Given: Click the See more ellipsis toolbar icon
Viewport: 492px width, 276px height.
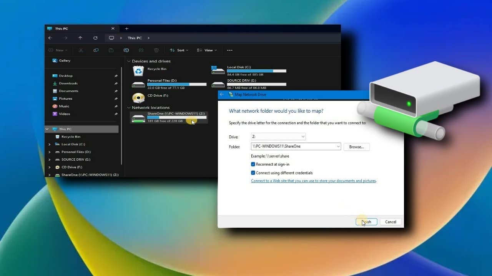Looking at the screenshot, I should click(230, 50).
